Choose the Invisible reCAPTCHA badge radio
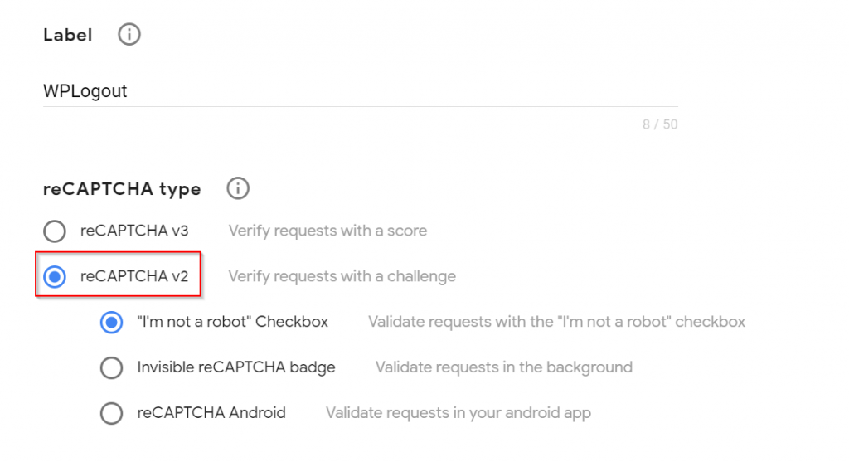This screenshot has width=849, height=462. coord(111,367)
